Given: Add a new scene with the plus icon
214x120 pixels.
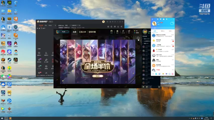Looking at the screenshot, I should coord(55,25).
